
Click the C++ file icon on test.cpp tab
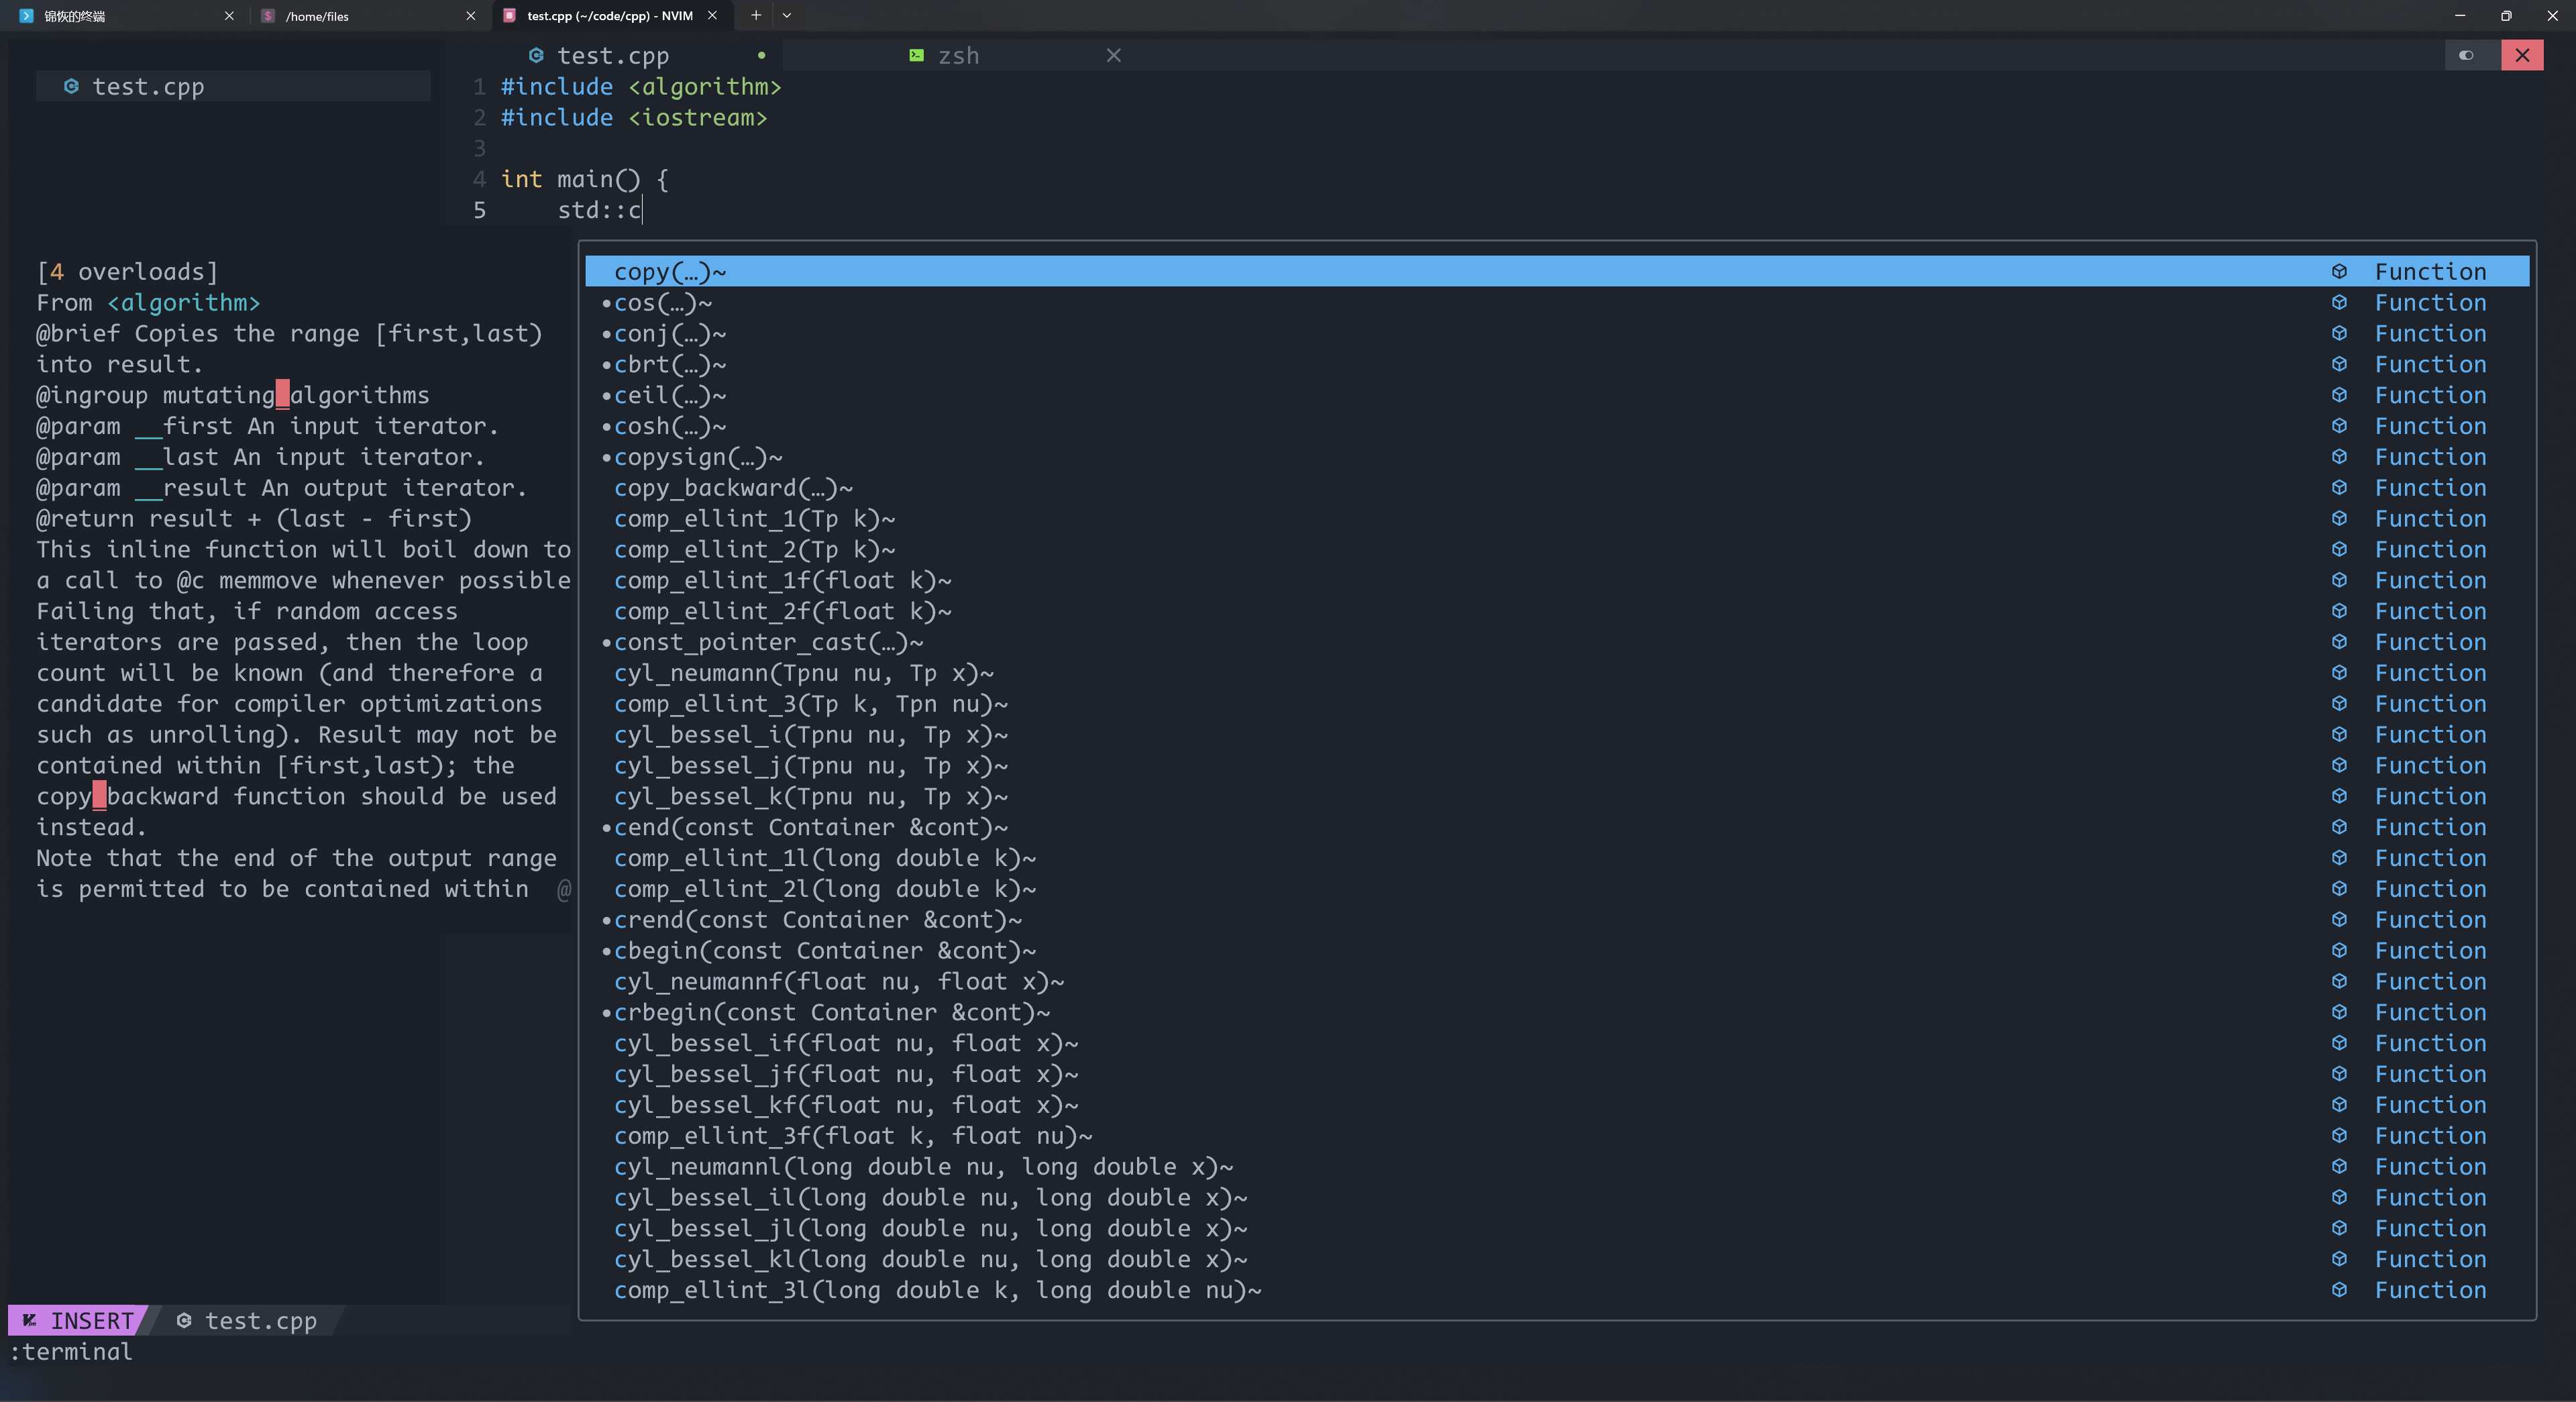(x=536, y=55)
